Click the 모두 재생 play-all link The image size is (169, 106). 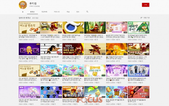pos(35,18)
